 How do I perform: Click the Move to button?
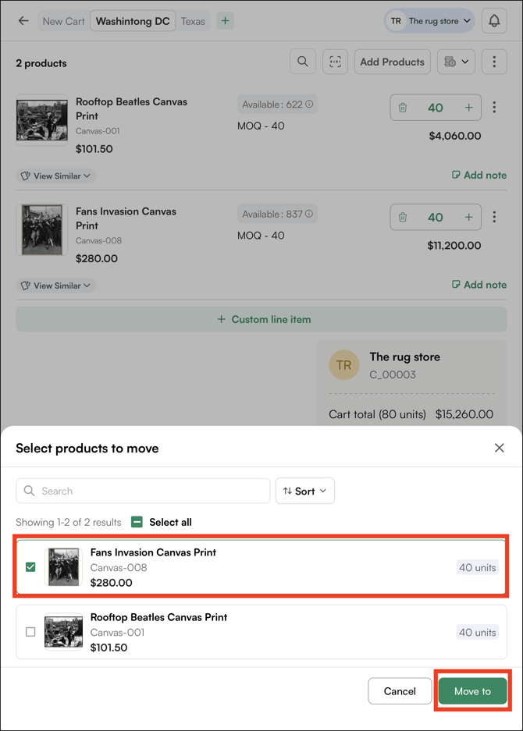(x=472, y=691)
